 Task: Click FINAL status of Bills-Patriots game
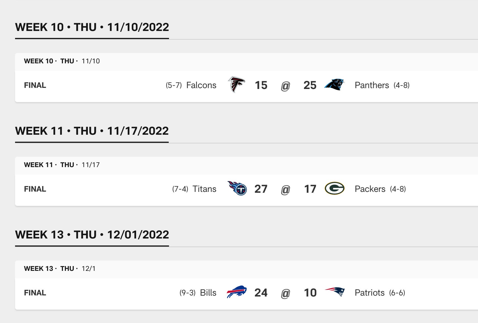point(35,293)
